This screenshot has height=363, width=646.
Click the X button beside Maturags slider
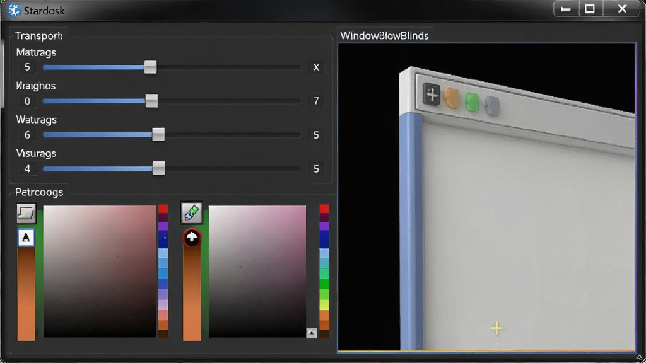coord(316,67)
